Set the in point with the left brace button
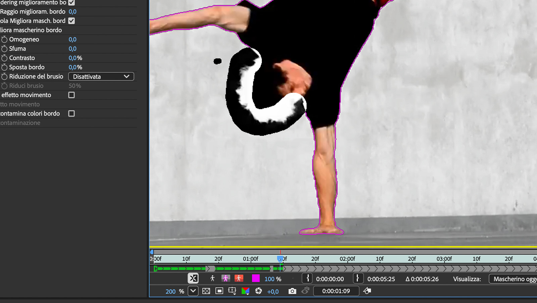The width and height of the screenshot is (537, 303). click(x=307, y=279)
